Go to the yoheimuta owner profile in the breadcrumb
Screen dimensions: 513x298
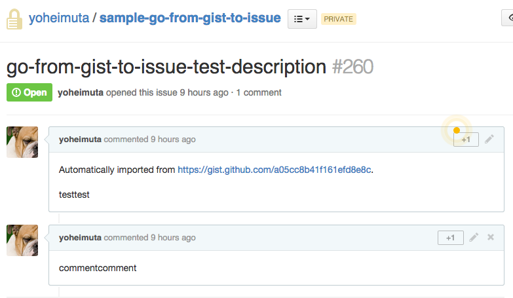pos(58,18)
